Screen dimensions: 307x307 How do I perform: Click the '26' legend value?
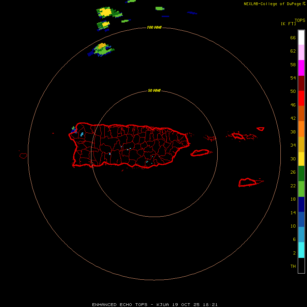[x=293, y=172]
